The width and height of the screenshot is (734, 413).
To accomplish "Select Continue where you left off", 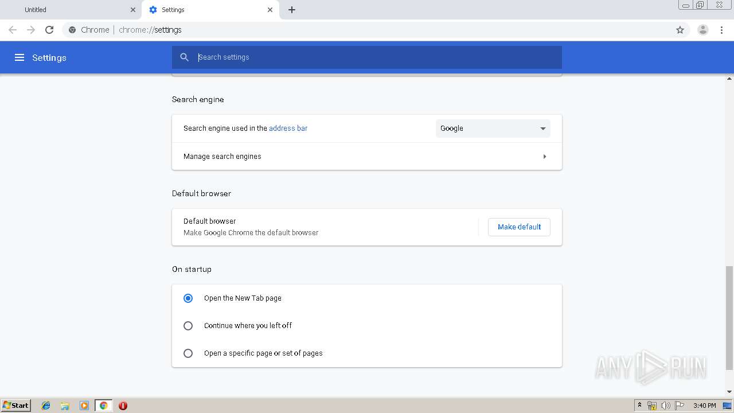I will coord(188,326).
